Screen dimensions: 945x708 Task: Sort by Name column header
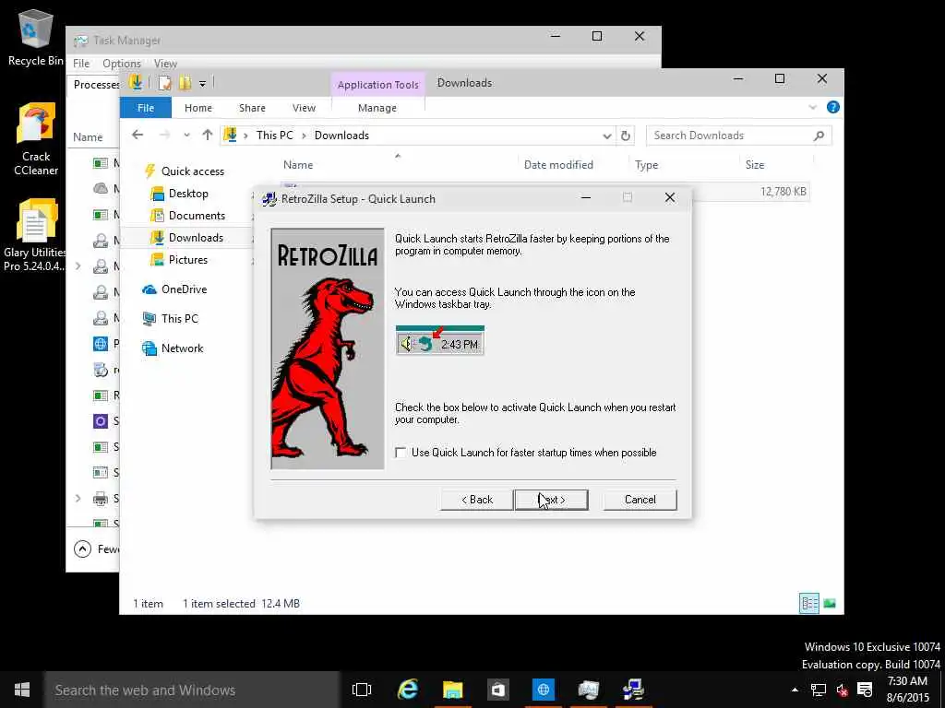pos(298,165)
